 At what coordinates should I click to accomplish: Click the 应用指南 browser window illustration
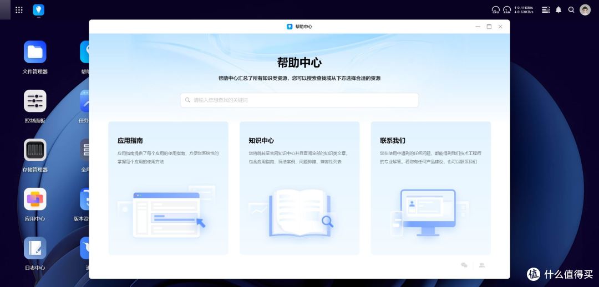coord(166,212)
